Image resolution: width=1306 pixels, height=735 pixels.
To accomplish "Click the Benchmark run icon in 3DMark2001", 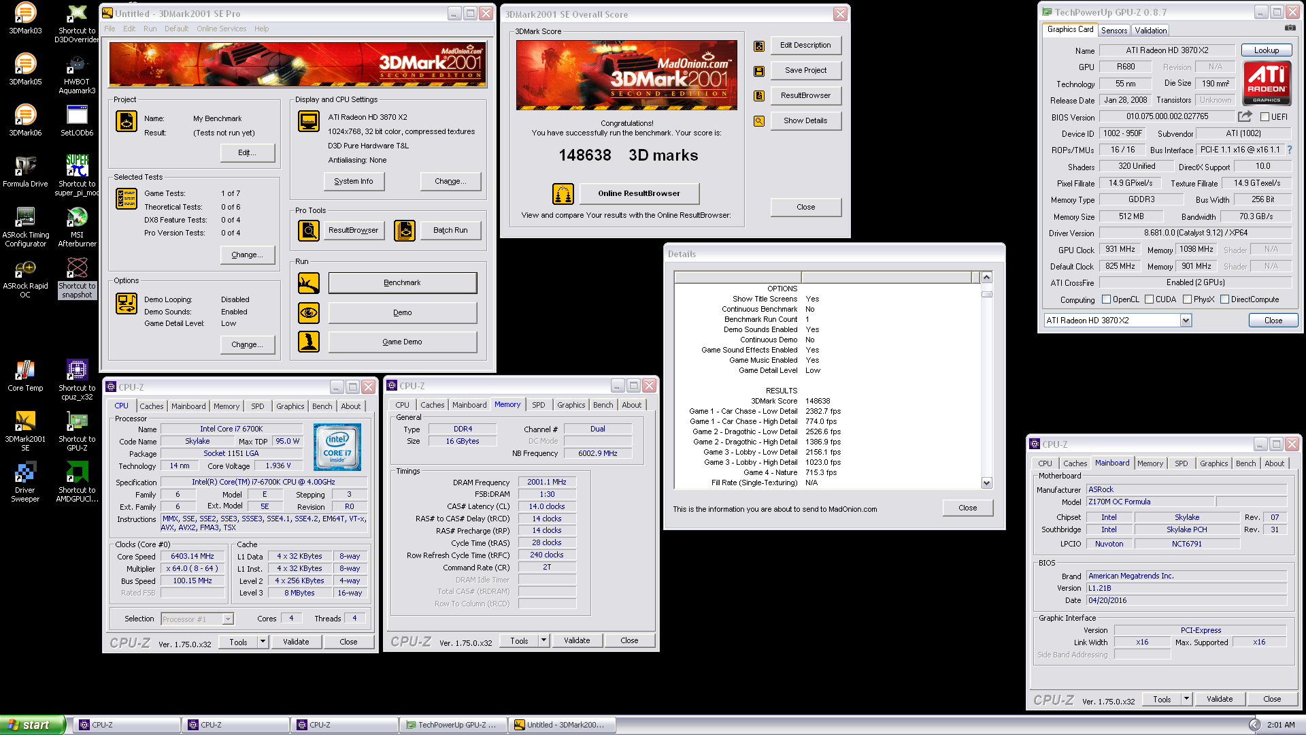I will coord(309,283).
